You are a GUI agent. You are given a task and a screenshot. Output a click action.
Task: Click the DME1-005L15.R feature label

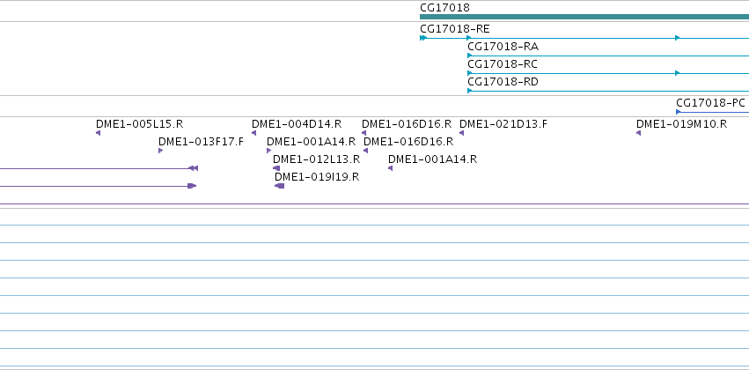(139, 124)
